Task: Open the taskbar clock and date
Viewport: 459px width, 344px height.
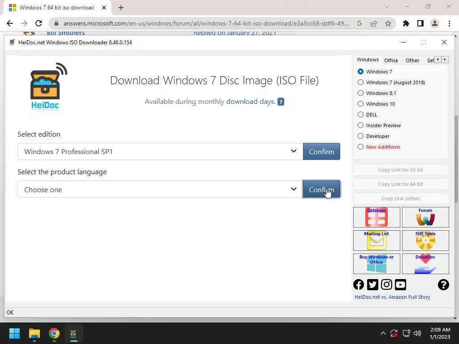Action: click(x=440, y=333)
